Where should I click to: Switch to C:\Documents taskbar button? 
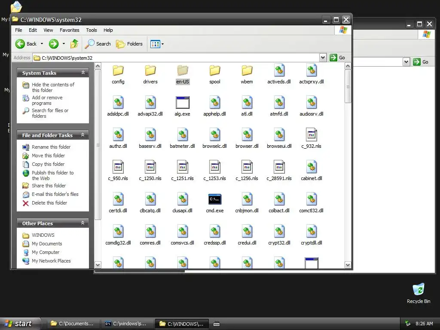(x=72, y=324)
